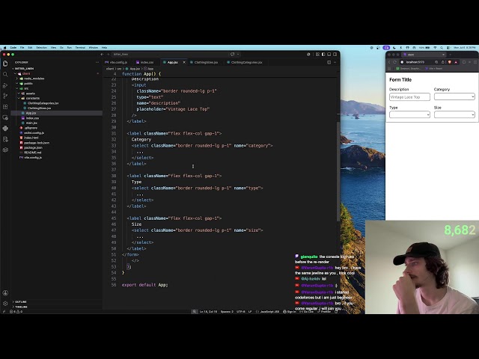The image size is (479, 359).
Task: Close the App.jsx editor tab
Action: click(184, 62)
